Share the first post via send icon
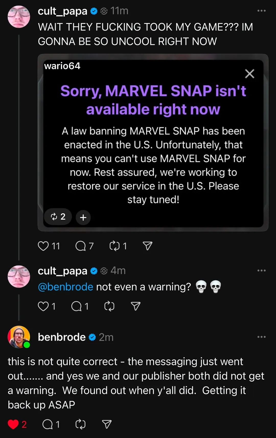Viewport: 276px width, 438px height. (147, 246)
